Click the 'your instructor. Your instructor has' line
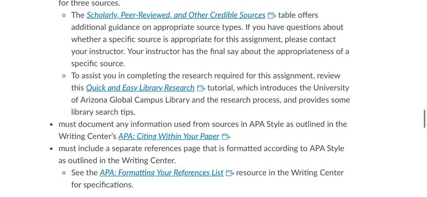 tap(210, 52)
